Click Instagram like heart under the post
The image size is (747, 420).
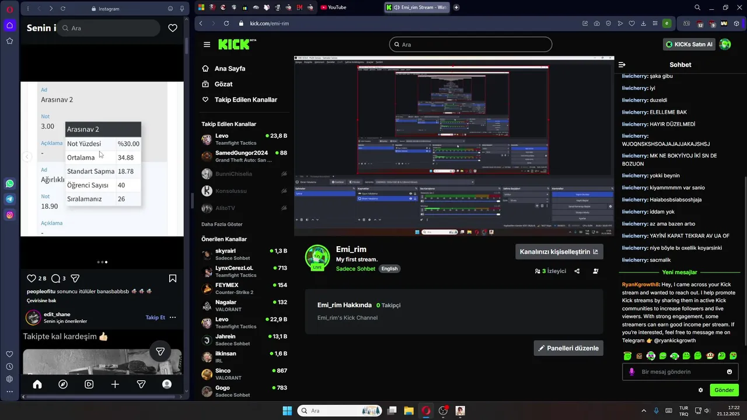tap(31, 278)
